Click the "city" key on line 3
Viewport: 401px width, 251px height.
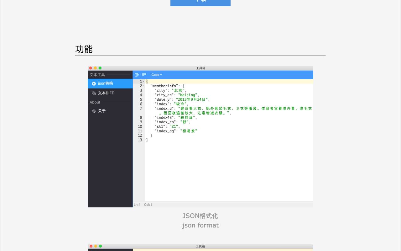point(161,90)
